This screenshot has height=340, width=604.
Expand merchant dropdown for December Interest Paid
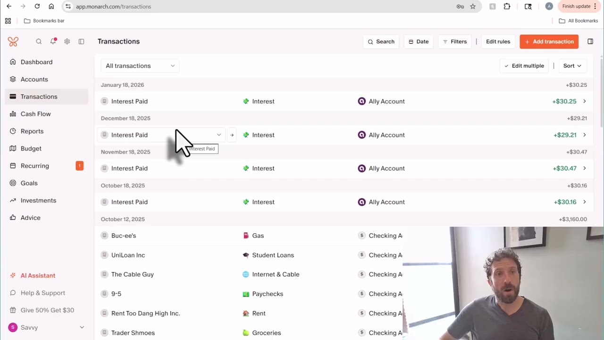click(219, 135)
